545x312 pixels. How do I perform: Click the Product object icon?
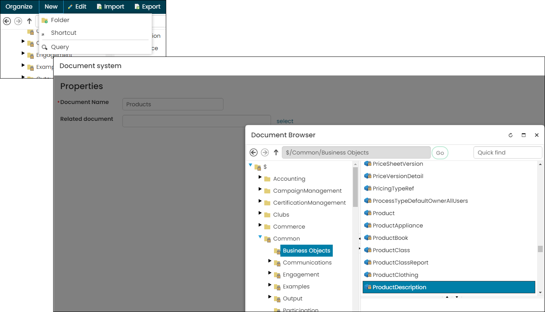point(368,213)
